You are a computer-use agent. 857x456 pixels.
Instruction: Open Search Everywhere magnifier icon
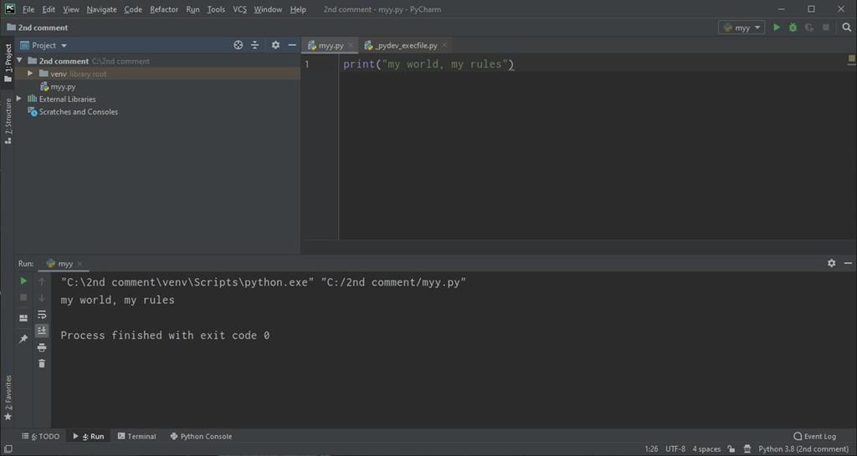[x=846, y=28]
